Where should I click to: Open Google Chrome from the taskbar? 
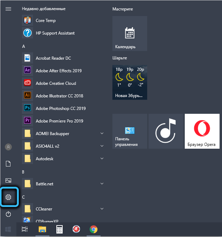94,229
